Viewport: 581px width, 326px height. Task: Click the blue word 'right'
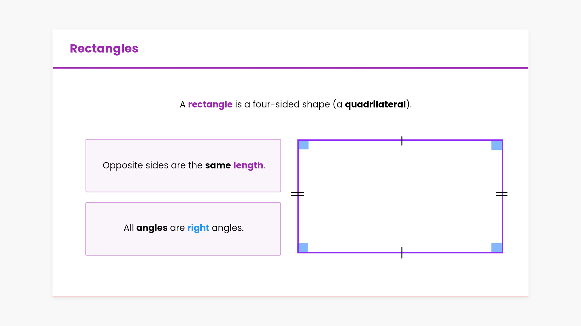(x=198, y=228)
